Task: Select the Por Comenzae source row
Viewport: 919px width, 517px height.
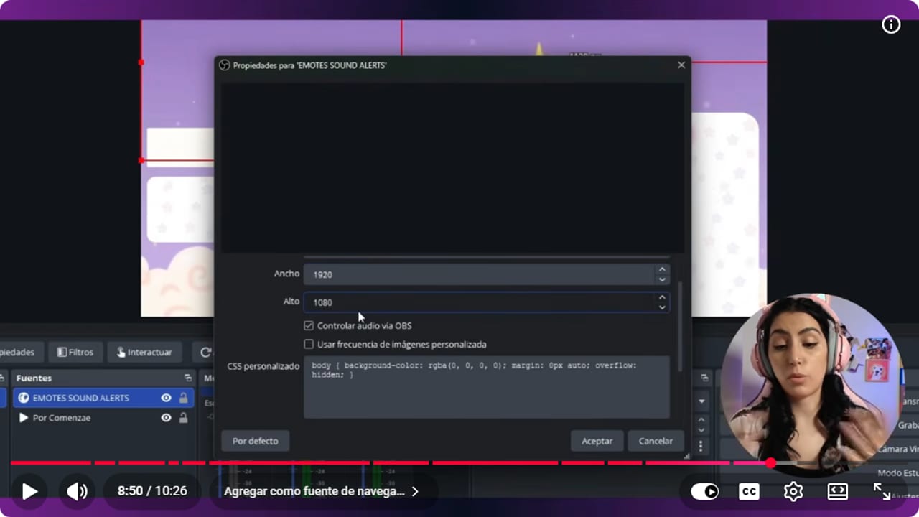Action: click(103, 417)
